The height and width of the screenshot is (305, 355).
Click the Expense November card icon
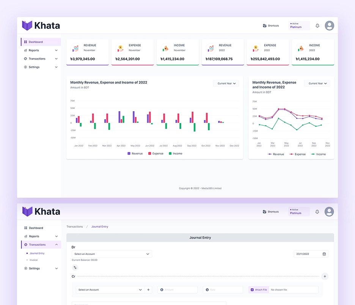121,48
